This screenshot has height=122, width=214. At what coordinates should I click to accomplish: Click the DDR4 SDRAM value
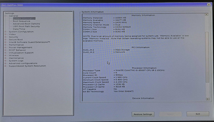click(122, 27)
